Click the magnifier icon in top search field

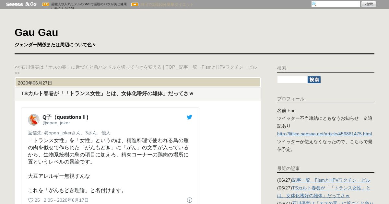[314, 4]
